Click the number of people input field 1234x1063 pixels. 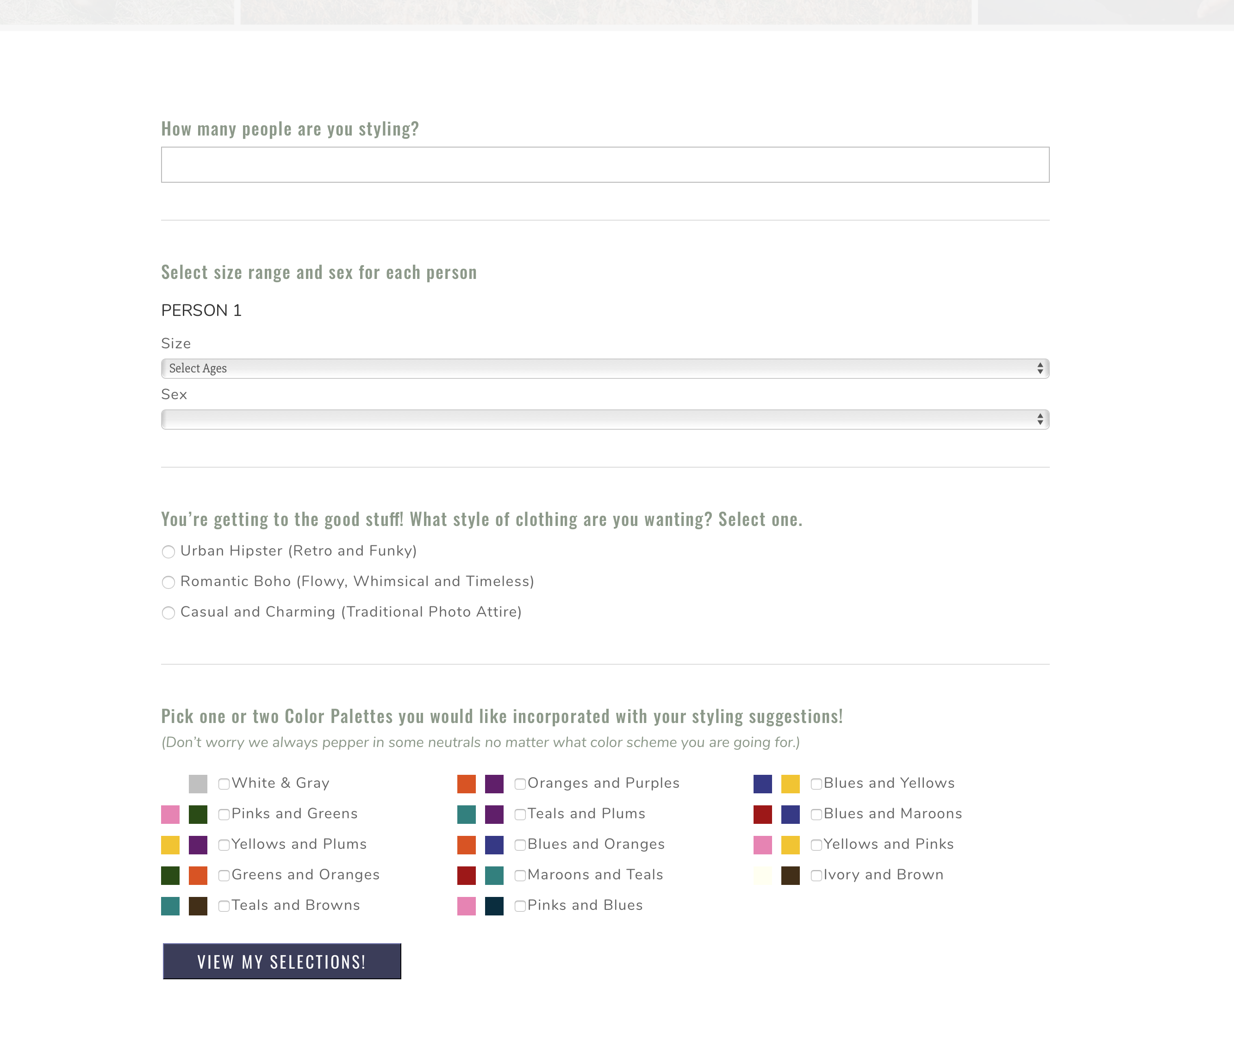[605, 165]
